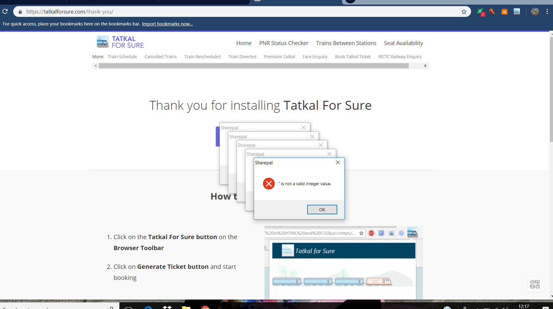The height and width of the screenshot is (309, 553).
Task: Bookmark this page with the star icon
Action: tap(464, 12)
